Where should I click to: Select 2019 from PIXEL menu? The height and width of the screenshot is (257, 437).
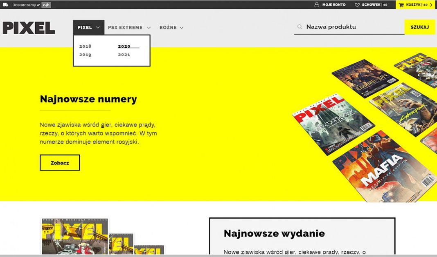tap(85, 55)
